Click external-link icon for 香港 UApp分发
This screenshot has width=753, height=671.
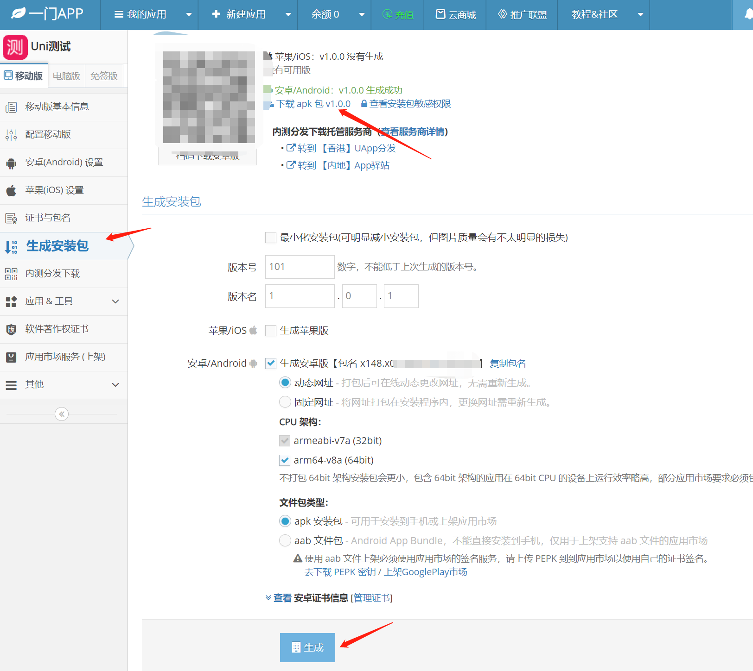pyautogui.click(x=291, y=148)
